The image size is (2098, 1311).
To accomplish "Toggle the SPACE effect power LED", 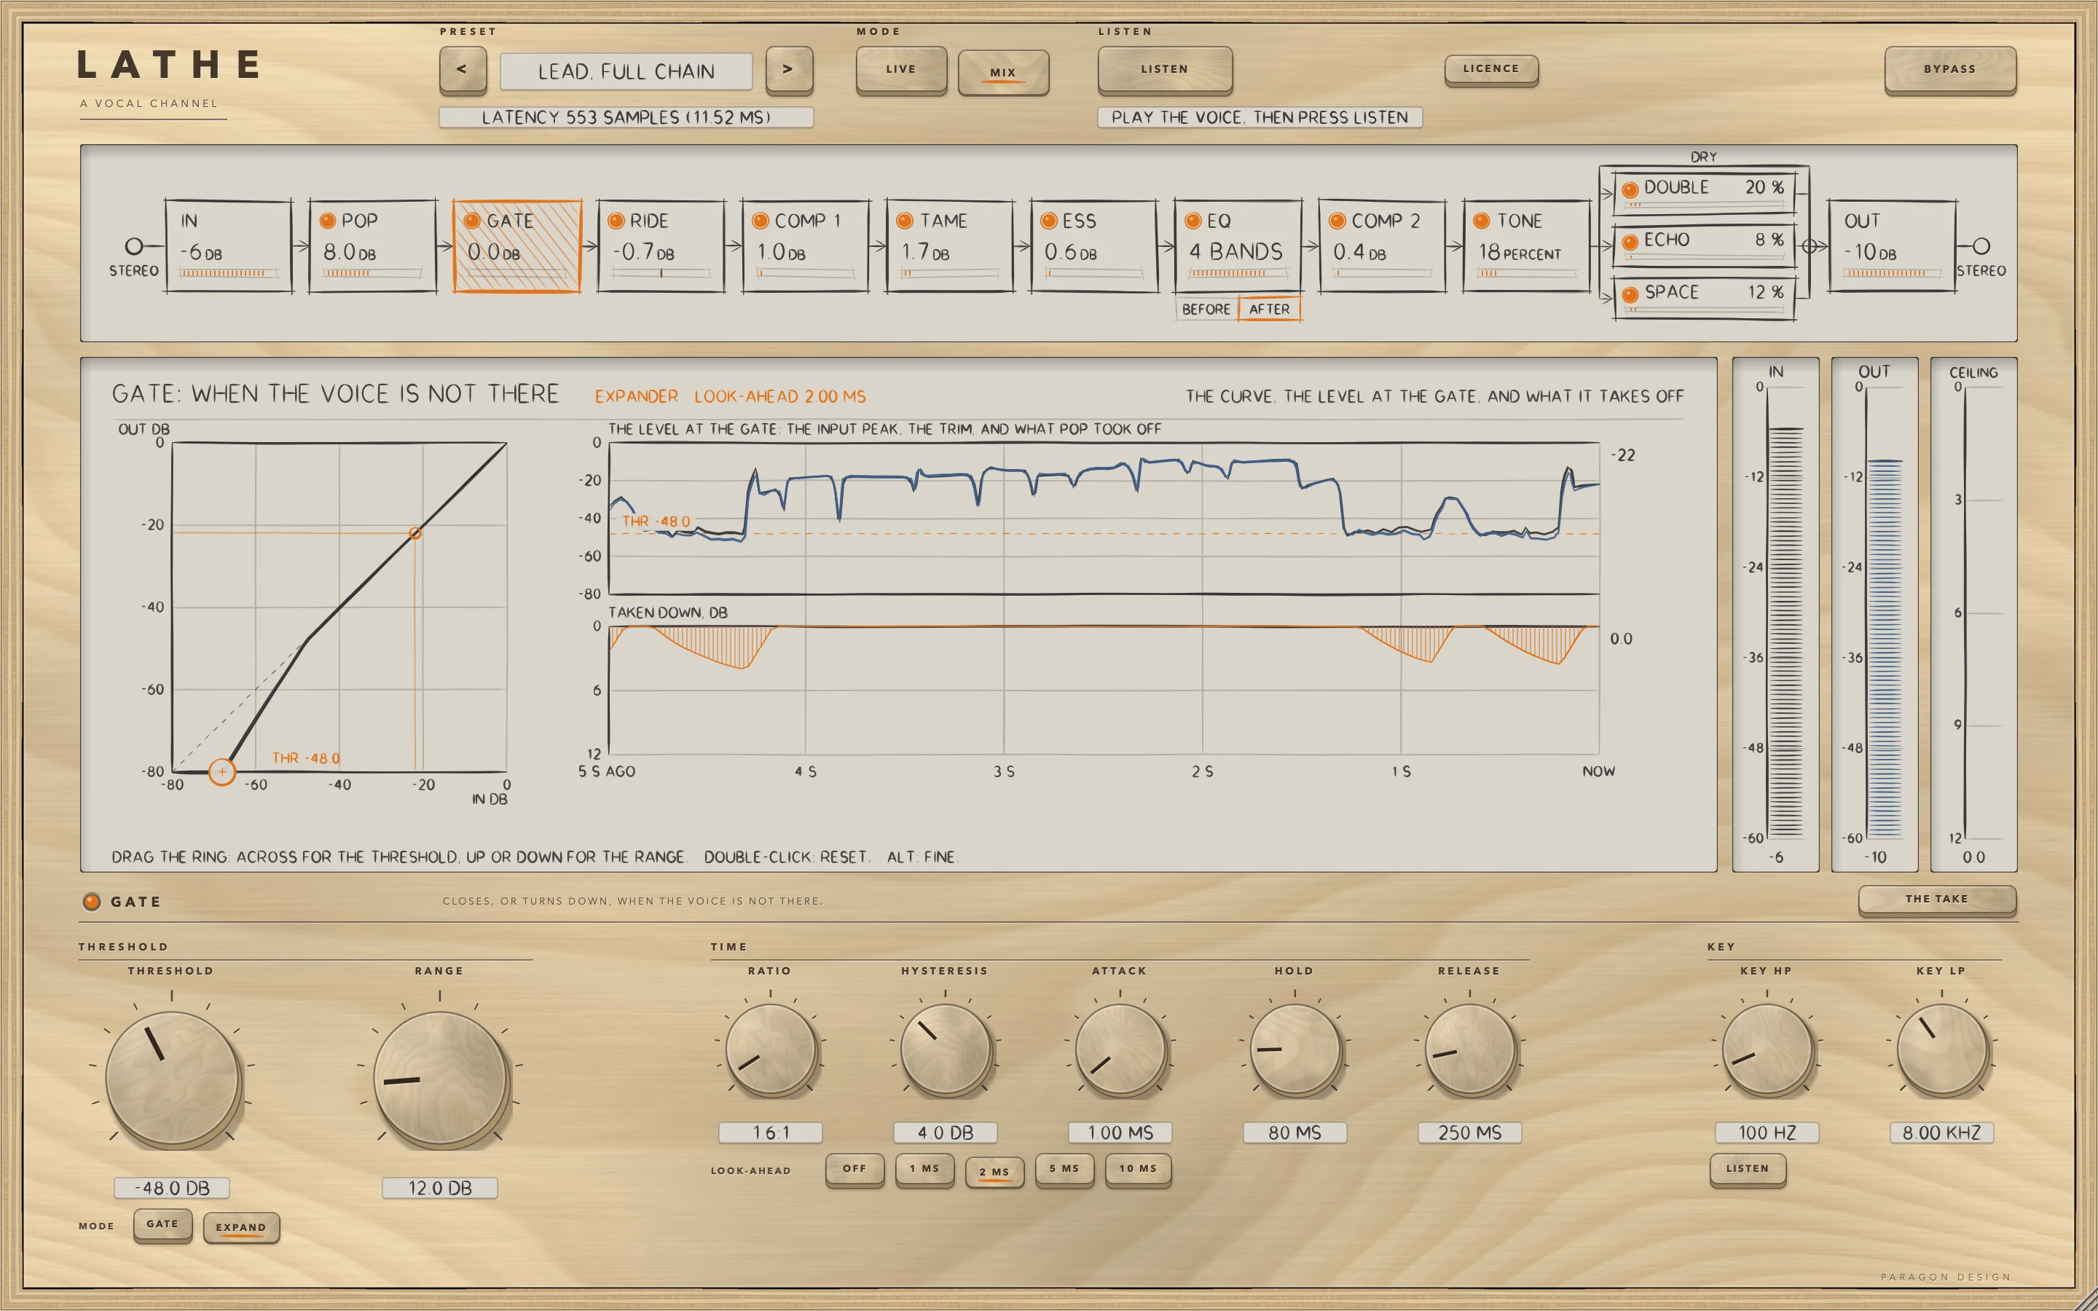I will 1630,295.
